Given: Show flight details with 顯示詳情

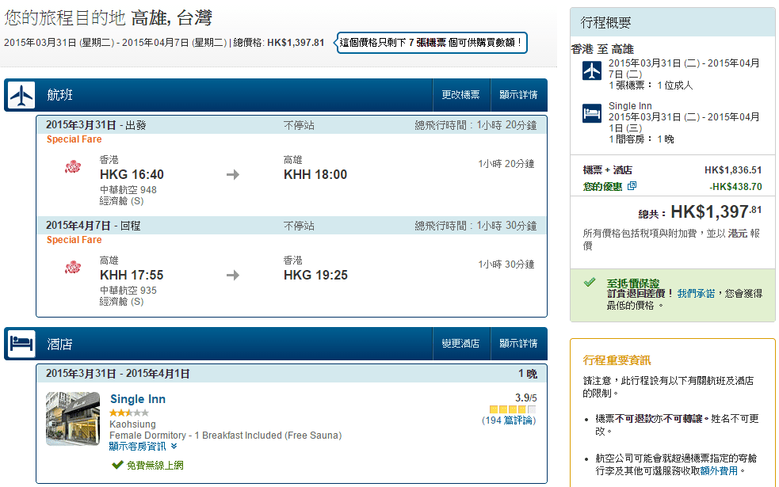Looking at the screenshot, I should (518, 95).
